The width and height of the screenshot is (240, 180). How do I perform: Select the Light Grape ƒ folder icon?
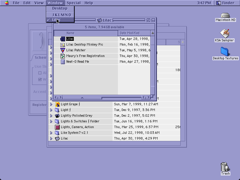[x=57, y=104]
